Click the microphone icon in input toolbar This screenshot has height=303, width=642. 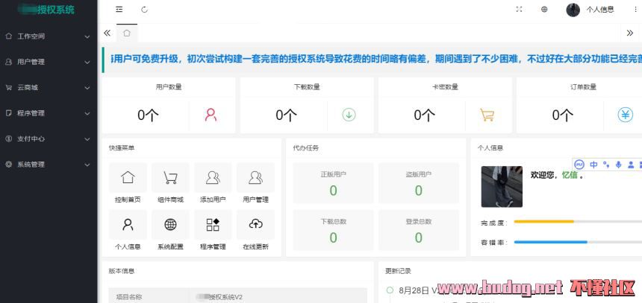click(x=618, y=165)
